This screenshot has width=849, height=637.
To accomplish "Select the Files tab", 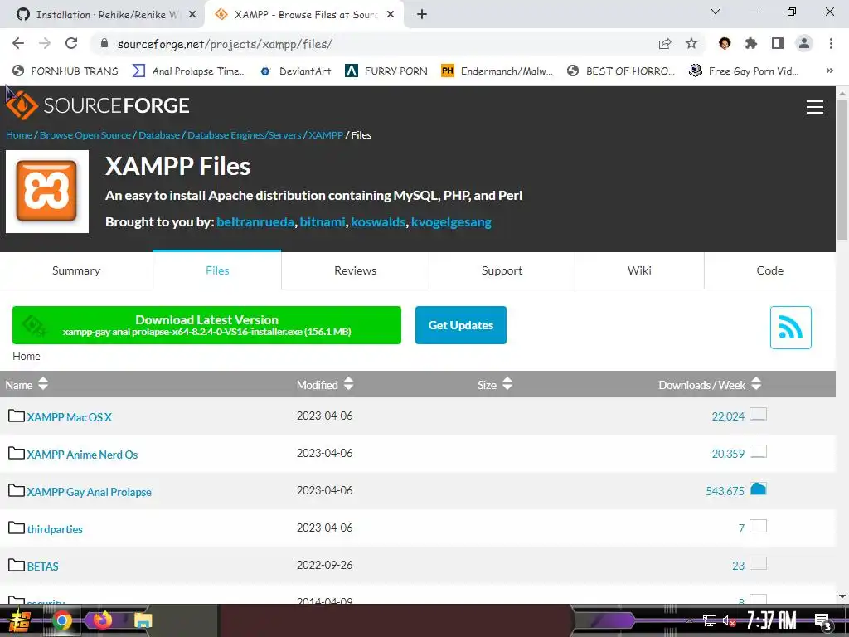I will tap(217, 270).
